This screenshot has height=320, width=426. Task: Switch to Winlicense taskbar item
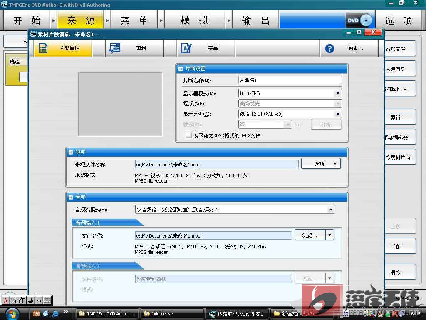[x=172, y=314]
